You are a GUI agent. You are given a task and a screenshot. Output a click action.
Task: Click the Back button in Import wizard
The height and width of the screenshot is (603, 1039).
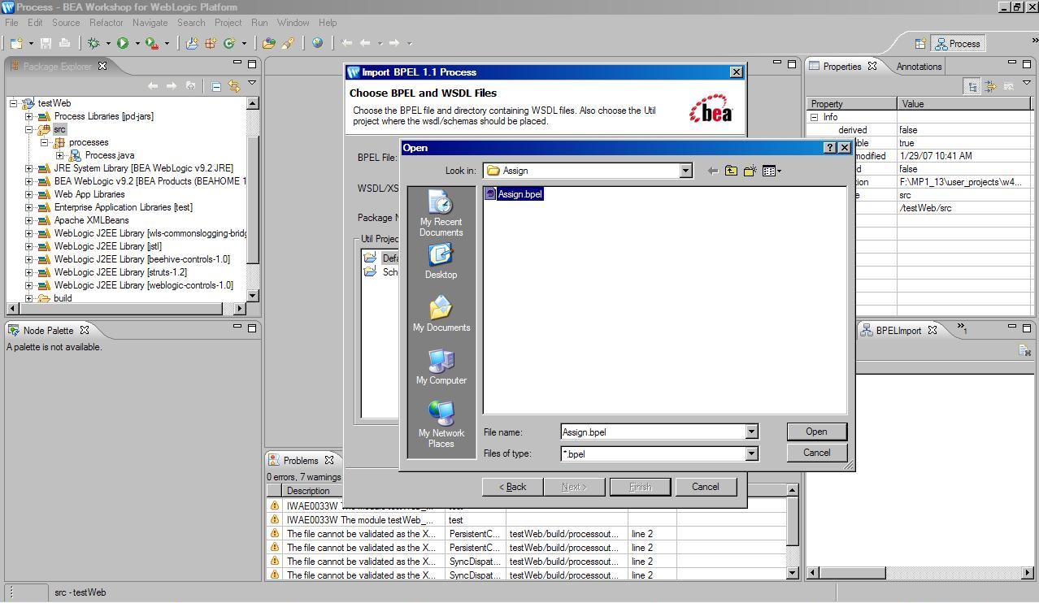click(x=512, y=487)
